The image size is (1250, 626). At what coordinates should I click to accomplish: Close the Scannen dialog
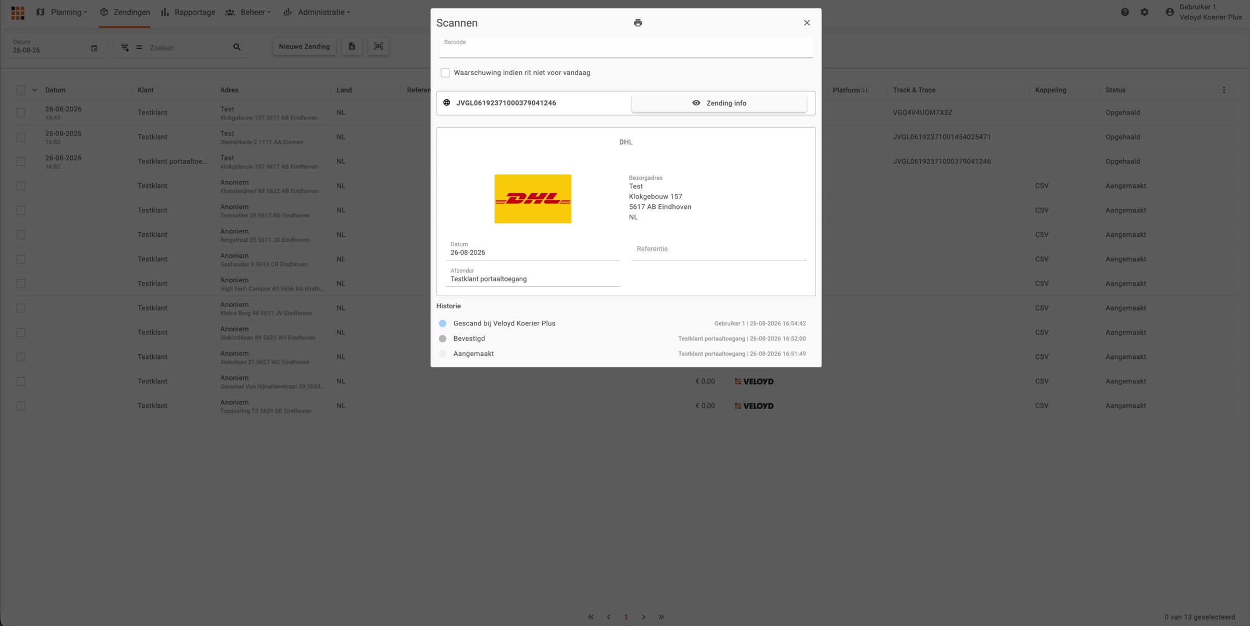[x=807, y=23]
